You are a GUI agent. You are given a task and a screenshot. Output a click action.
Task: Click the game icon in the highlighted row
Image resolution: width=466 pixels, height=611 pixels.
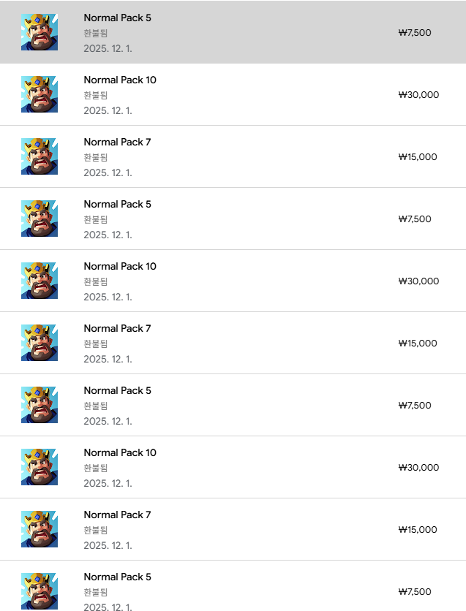[40, 32]
